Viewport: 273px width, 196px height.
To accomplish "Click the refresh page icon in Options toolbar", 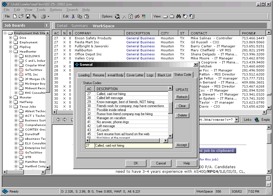I will pyautogui.click(x=131, y=16).
